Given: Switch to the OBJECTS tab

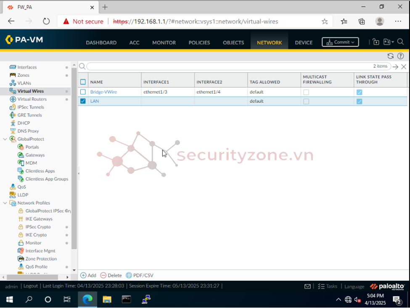Looking at the screenshot, I should (x=233, y=42).
